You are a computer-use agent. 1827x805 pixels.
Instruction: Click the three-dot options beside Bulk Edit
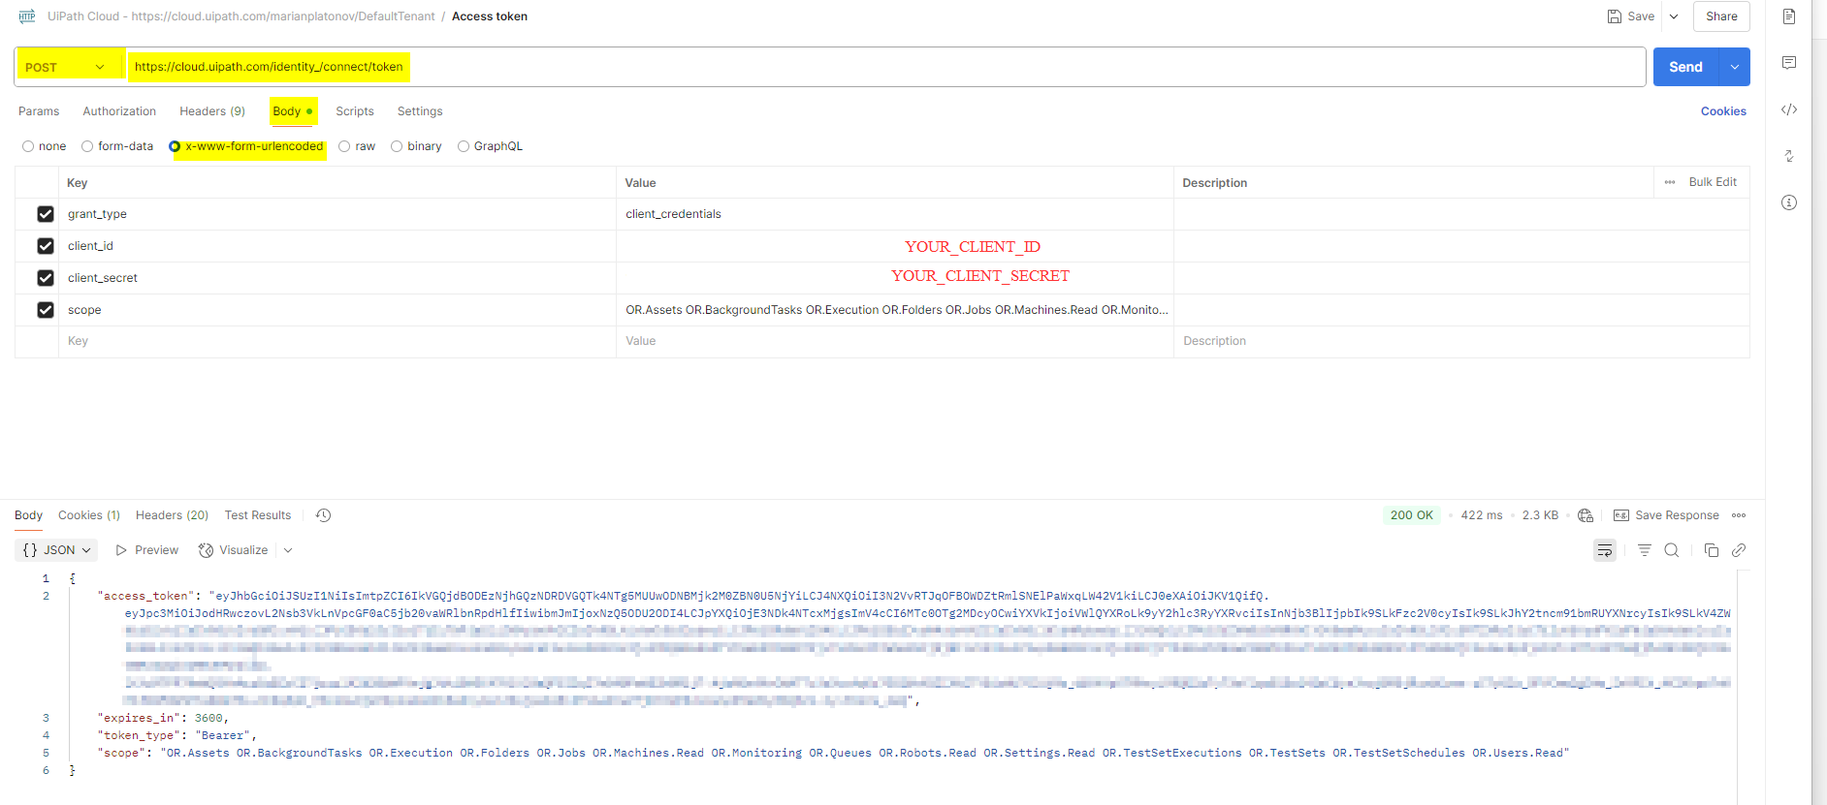click(x=1670, y=182)
